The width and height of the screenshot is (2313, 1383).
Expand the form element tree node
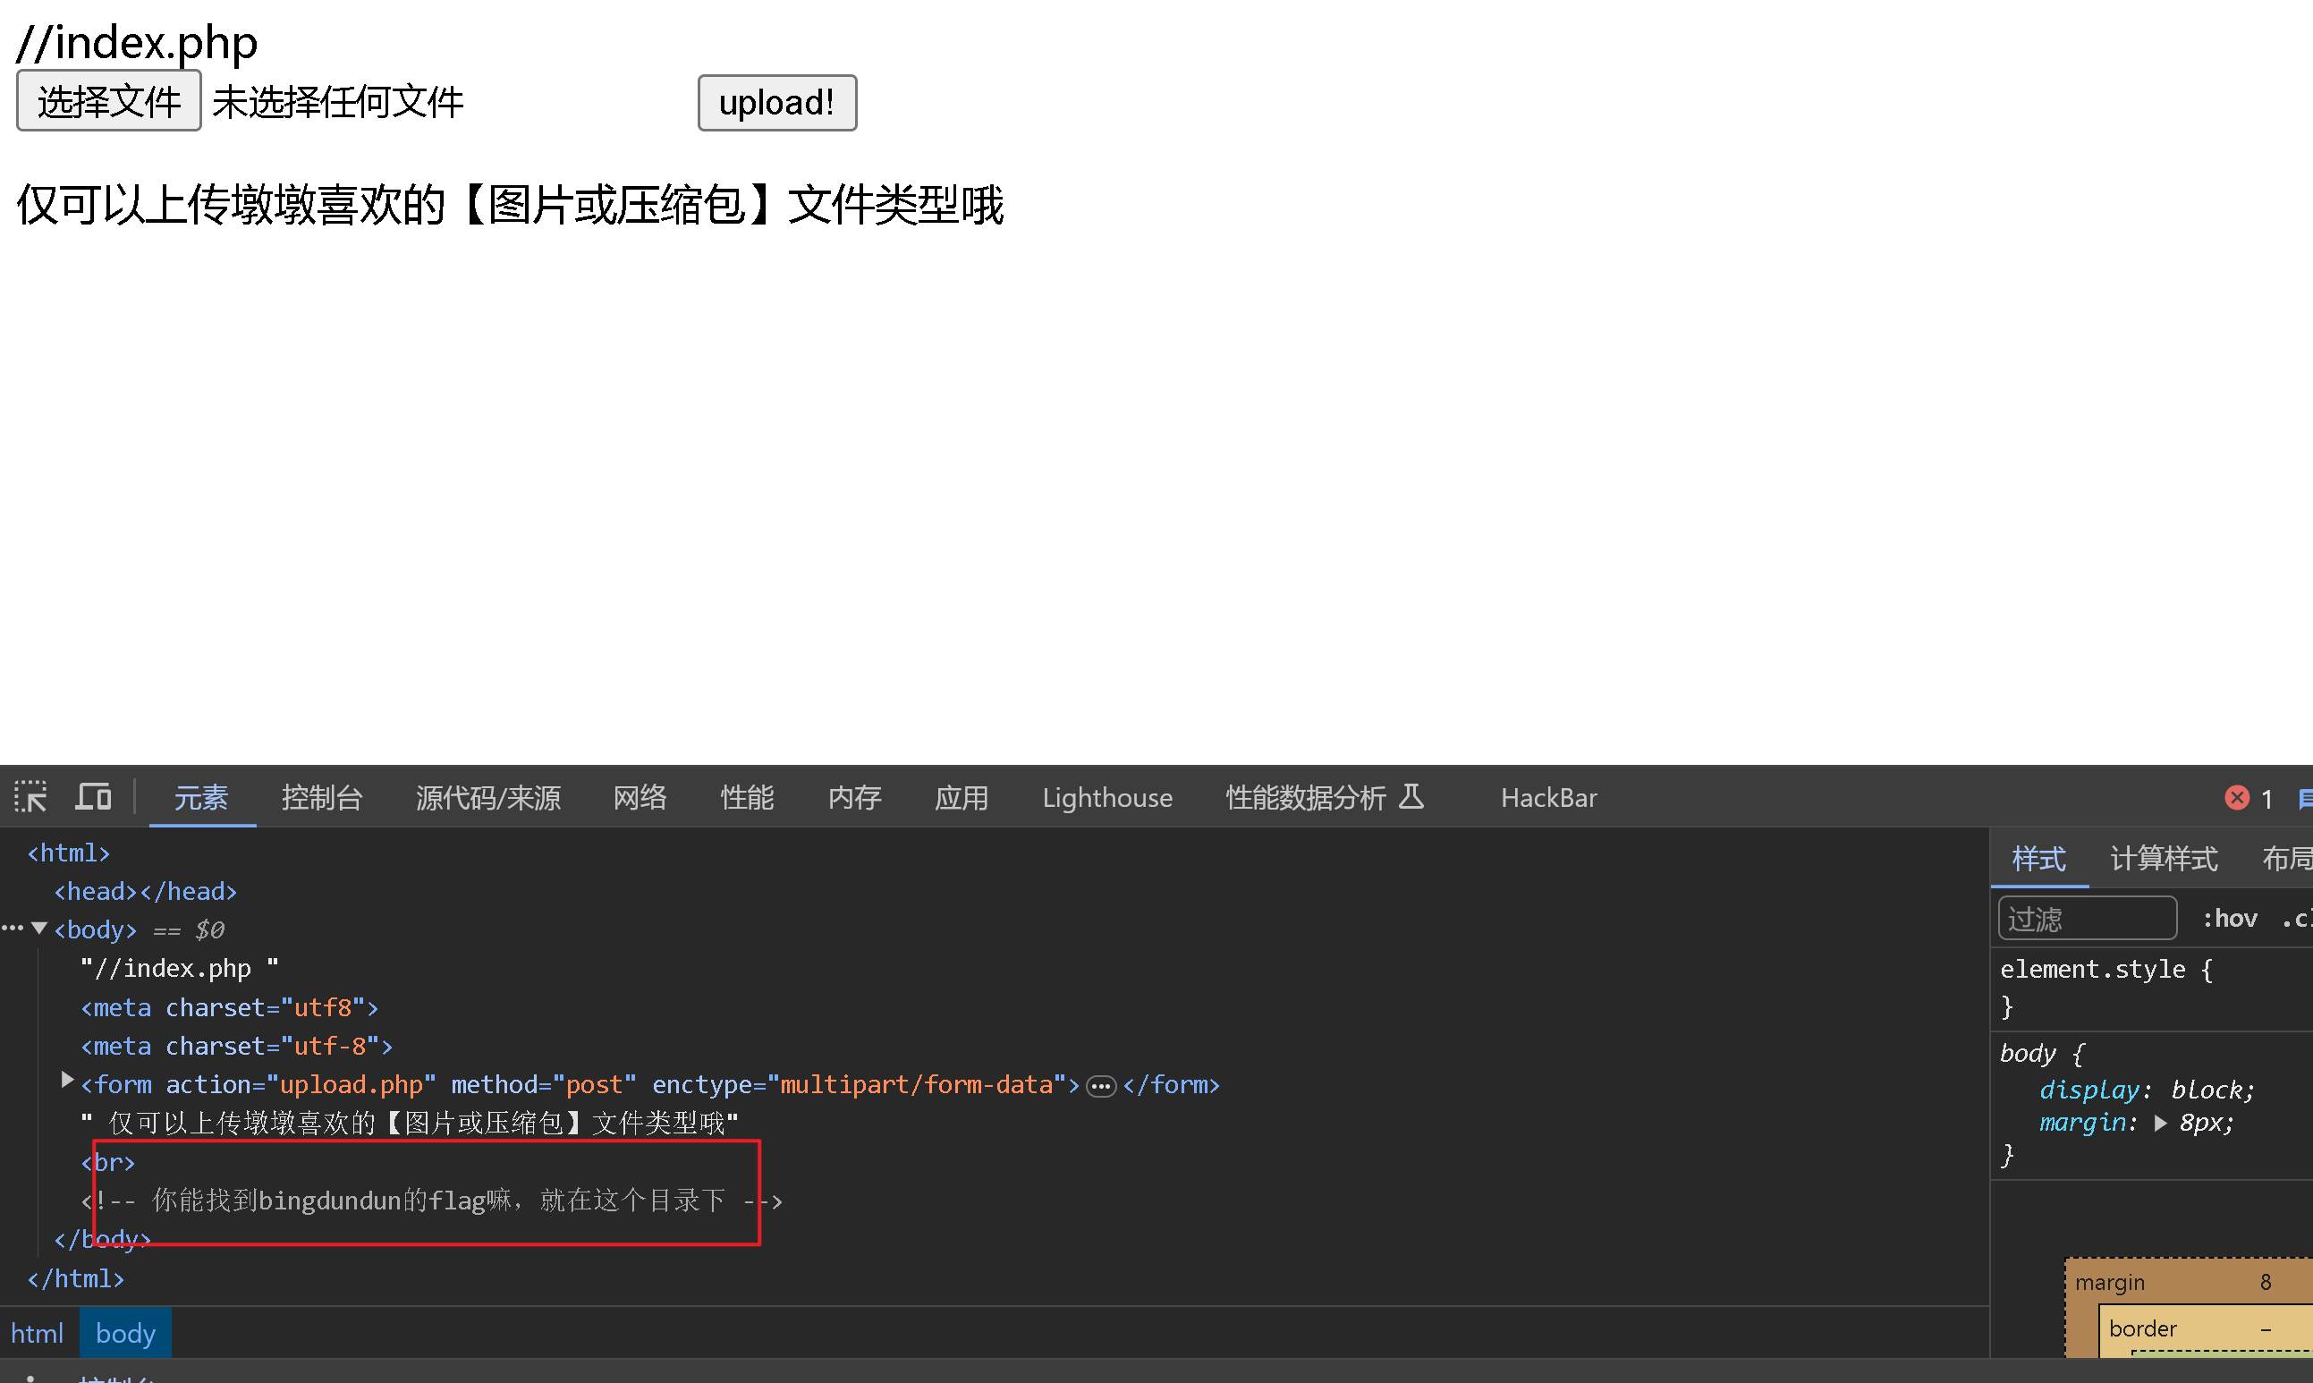click(67, 1080)
